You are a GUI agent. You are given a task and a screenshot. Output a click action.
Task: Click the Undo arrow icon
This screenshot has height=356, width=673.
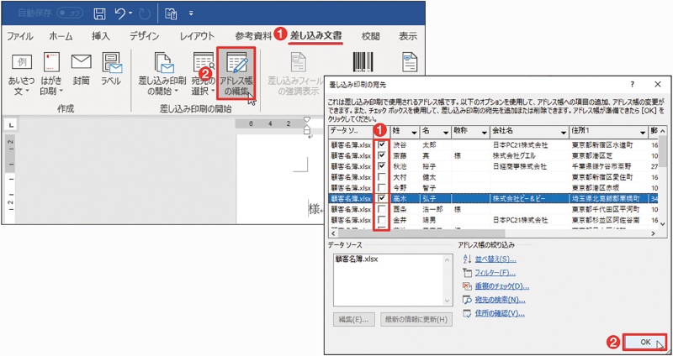point(121,13)
